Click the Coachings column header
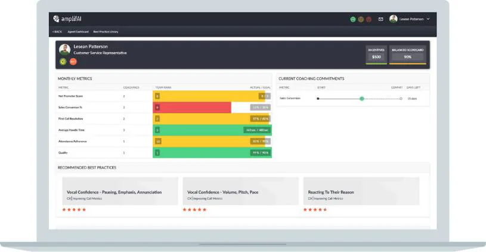Image resolution: width=486 pixels, height=252 pixels. pos(131,88)
